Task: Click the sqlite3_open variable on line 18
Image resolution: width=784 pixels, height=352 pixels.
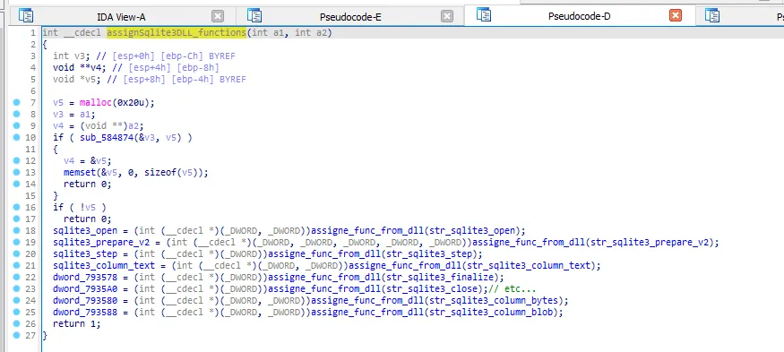Action: pos(85,230)
